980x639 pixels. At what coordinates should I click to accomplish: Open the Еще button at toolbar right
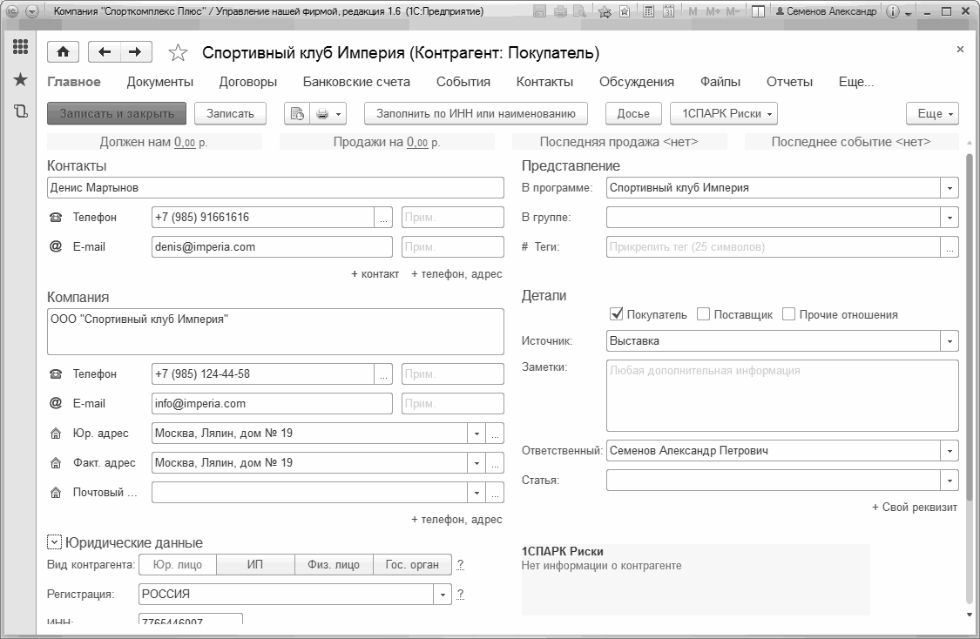(x=932, y=114)
